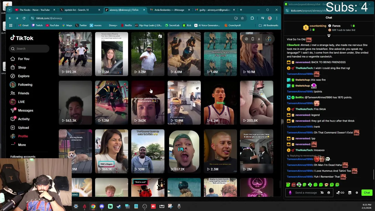The width and height of the screenshot is (375, 211).
Task: Open the TikTok logo home link
Action: 22,38
